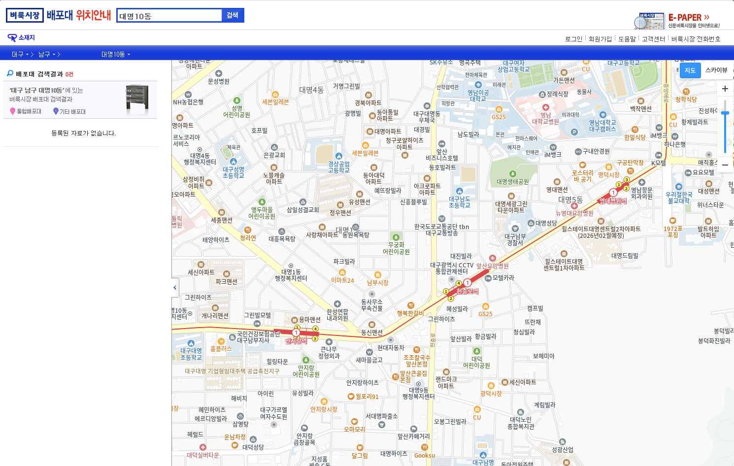Click the 영남대학교병원 hospital icon
Screen dimensions: 734x466
(x=545, y=107)
